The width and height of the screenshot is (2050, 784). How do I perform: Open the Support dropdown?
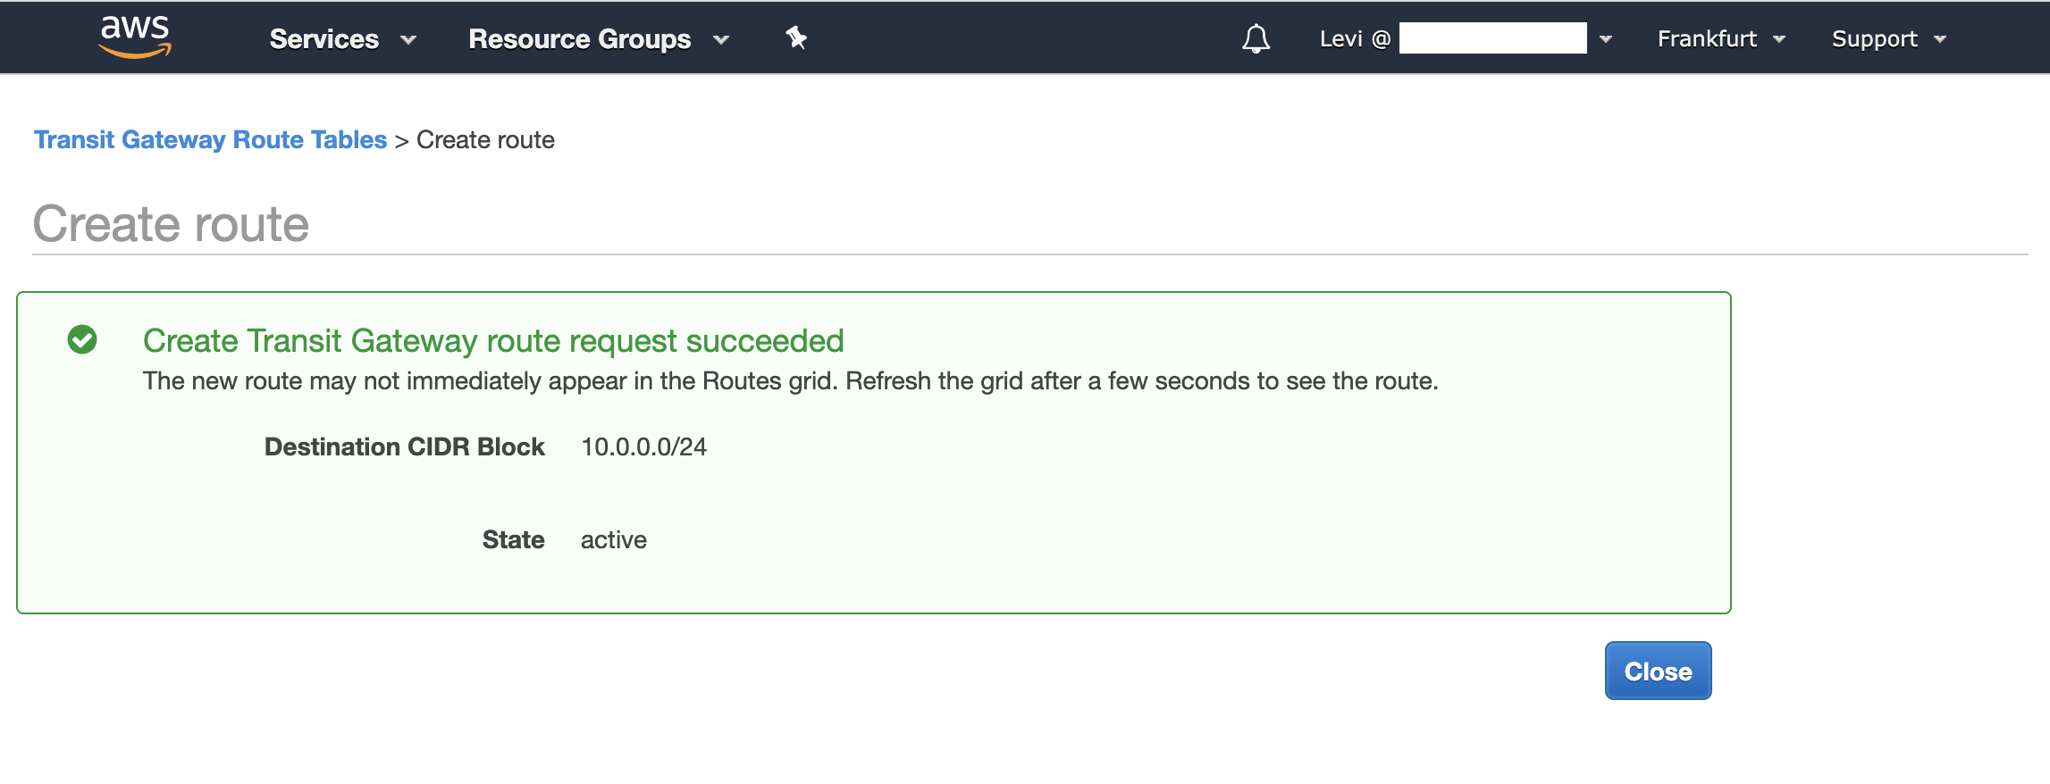point(1874,38)
